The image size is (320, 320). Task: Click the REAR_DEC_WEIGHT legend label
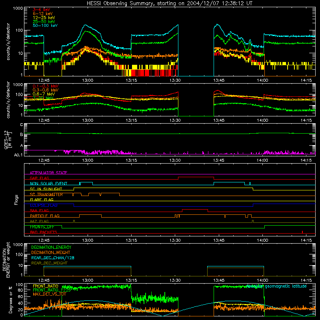[49, 263]
